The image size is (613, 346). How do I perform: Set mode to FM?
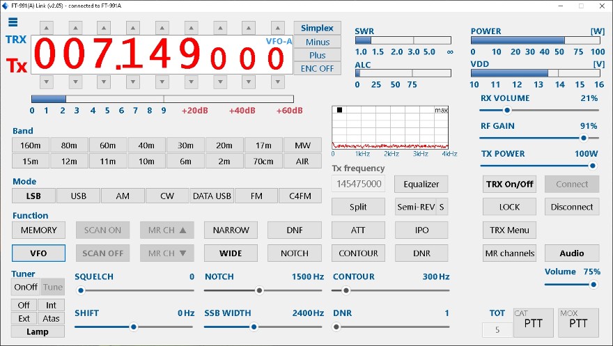[x=256, y=196]
